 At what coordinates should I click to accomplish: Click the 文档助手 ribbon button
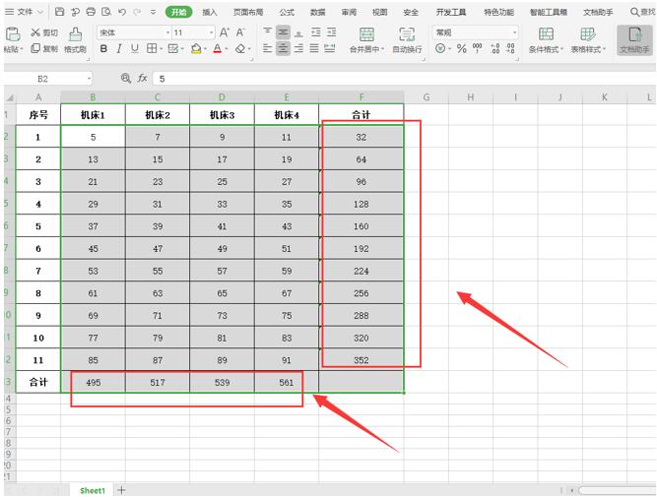[x=634, y=40]
